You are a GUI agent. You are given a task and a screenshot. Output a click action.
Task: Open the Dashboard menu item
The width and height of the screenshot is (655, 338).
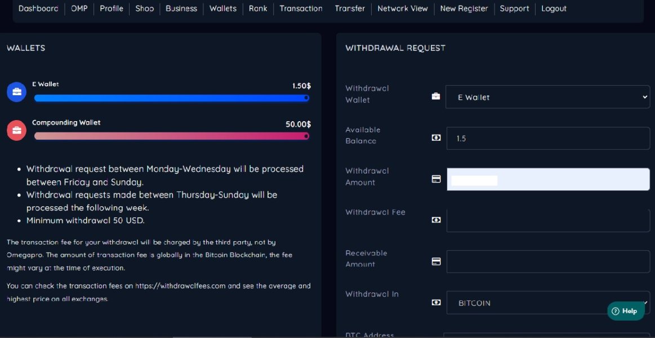click(x=38, y=8)
